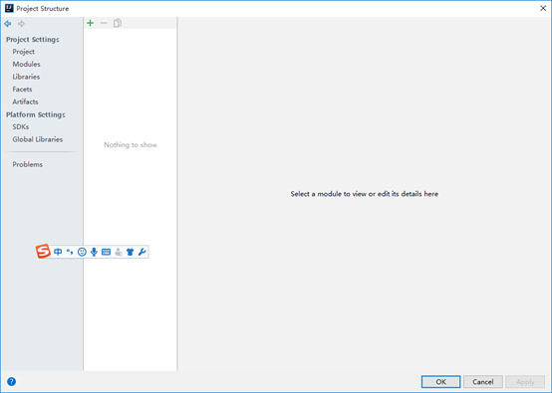
Task: Click the Copy module icon
Action: pyautogui.click(x=118, y=23)
